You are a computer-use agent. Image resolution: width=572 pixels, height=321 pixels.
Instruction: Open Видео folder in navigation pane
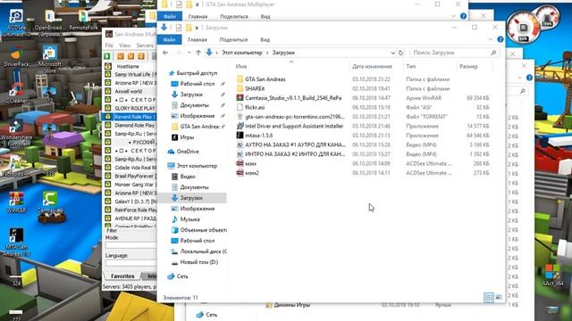[x=188, y=177]
